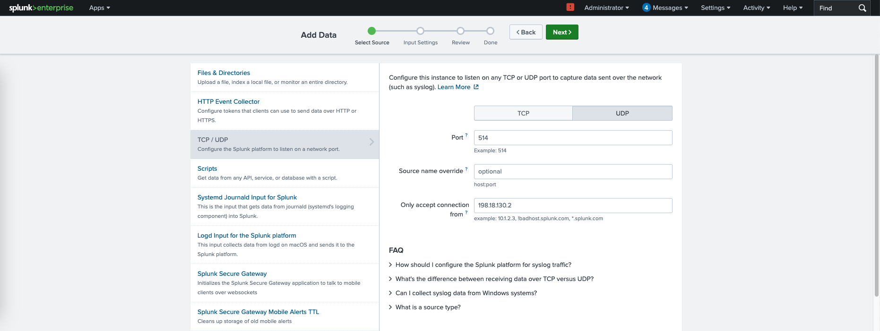880x331 pixels.
Task: Click the Source name override help icon
Action: tap(466, 169)
